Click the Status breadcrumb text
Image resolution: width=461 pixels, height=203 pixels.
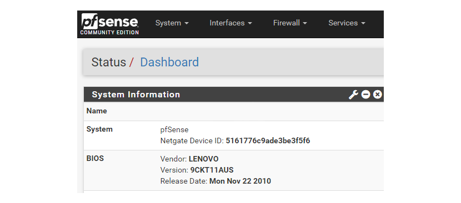[x=108, y=62]
